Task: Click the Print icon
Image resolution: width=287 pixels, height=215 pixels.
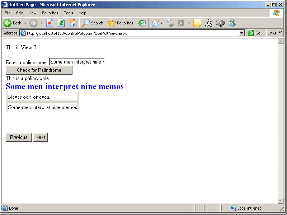Action: [170, 23]
